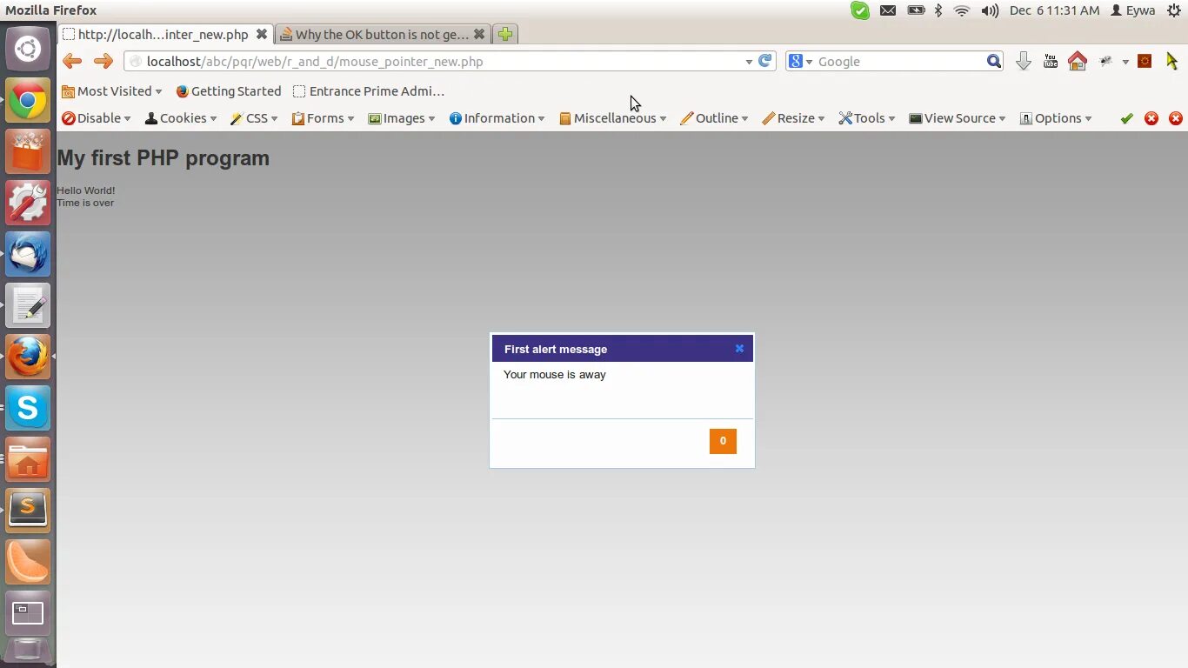Open the Miscellaneous dropdown
This screenshot has width=1188, height=668.
pyautogui.click(x=613, y=117)
